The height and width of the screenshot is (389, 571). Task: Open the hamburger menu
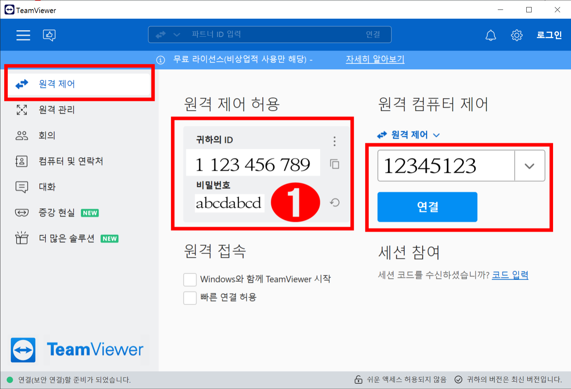(x=23, y=35)
